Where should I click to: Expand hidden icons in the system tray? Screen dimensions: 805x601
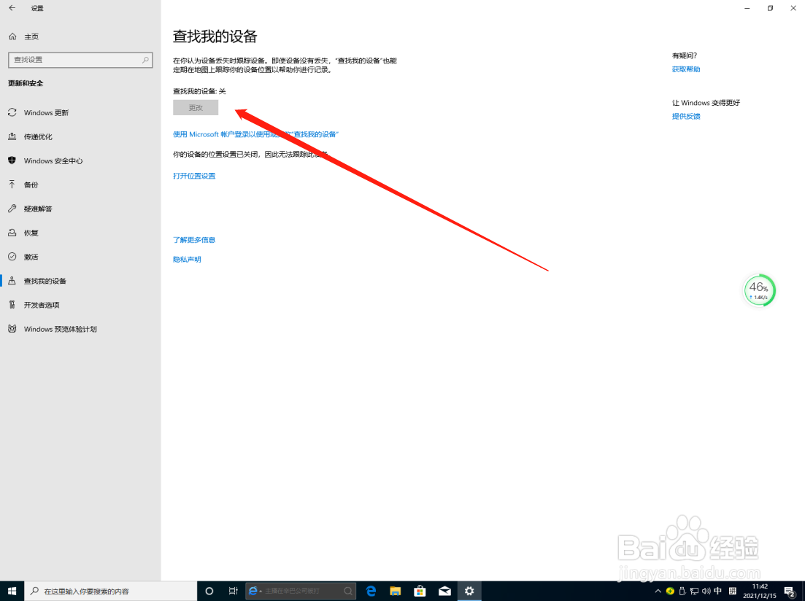pyautogui.click(x=658, y=592)
